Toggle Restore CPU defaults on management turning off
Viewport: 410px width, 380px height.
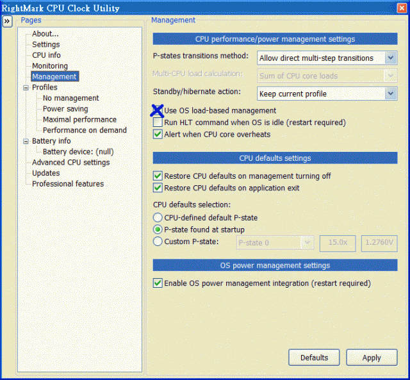point(158,176)
